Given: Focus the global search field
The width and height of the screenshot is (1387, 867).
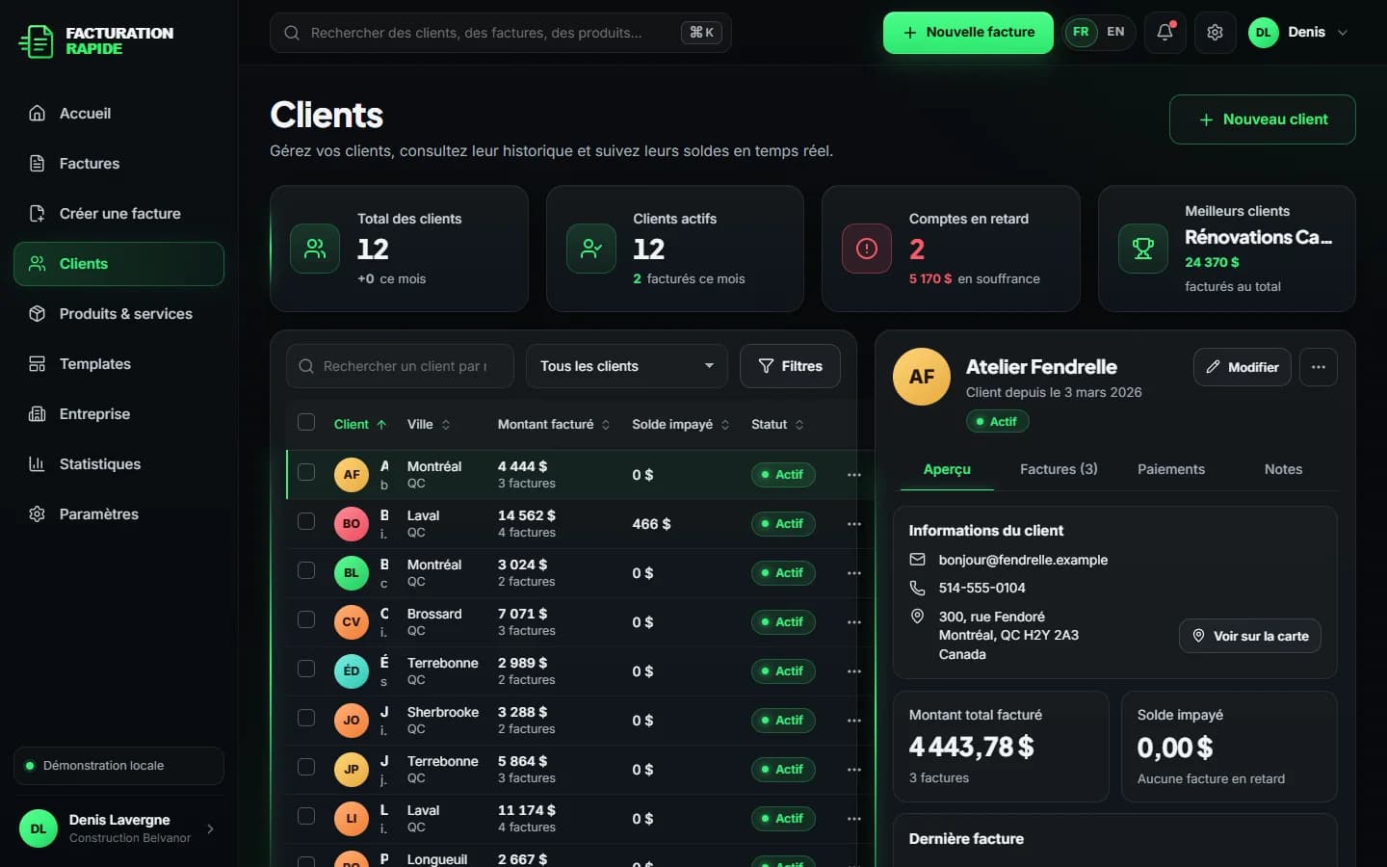Looking at the screenshot, I should (x=500, y=33).
